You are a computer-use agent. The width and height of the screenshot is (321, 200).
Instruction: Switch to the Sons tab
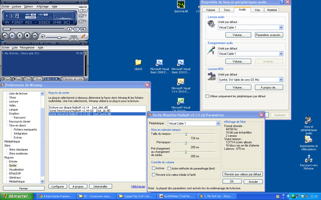(x=227, y=10)
